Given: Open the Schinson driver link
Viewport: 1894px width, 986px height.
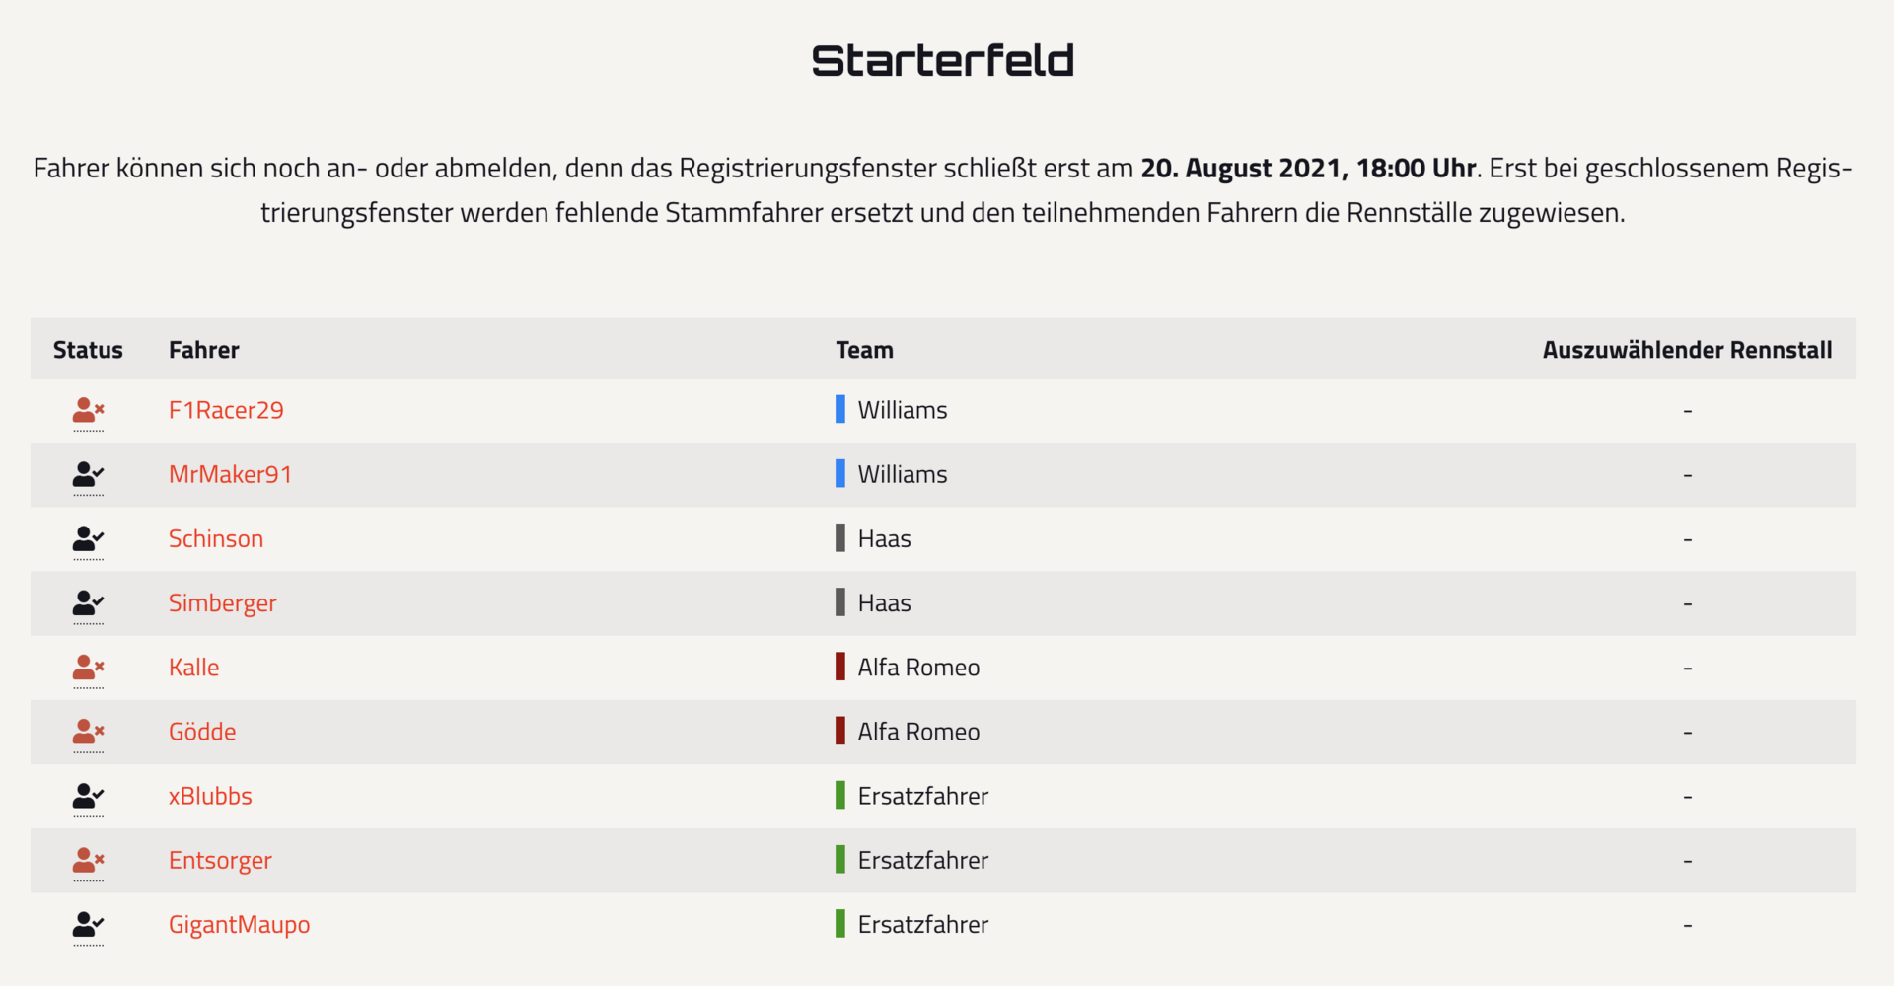Looking at the screenshot, I should pyautogui.click(x=216, y=538).
